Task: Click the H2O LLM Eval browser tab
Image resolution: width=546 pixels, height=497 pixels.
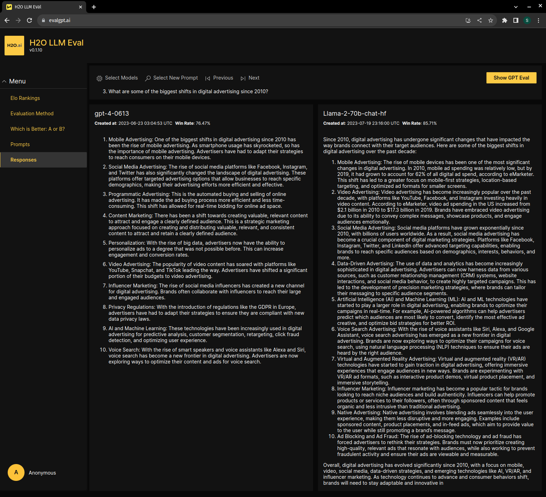Action: (x=43, y=7)
